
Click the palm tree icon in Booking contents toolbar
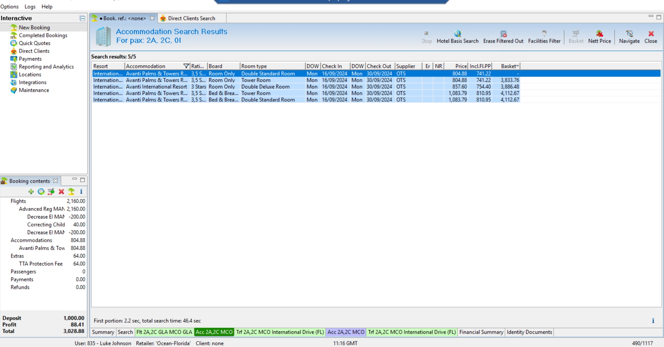click(x=71, y=191)
